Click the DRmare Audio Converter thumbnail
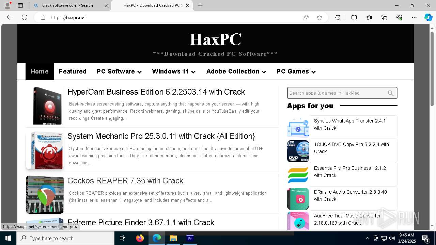The width and height of the screenshot is (436, 245). [x=298, y=199]
